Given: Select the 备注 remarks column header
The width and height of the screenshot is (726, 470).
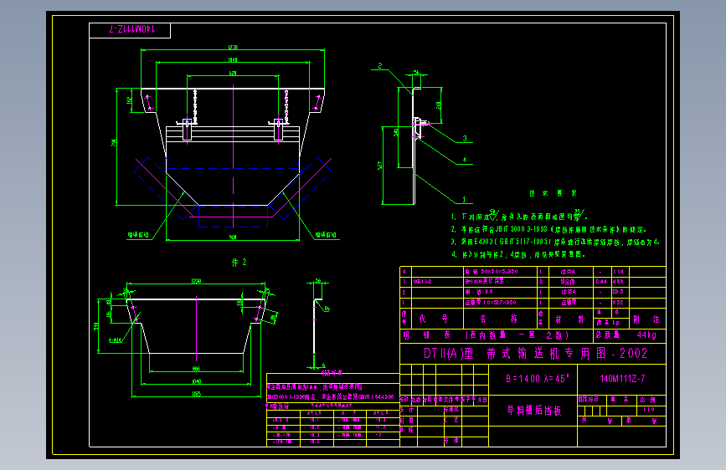Looking at the screenshot, I should [x=646, y=319].
